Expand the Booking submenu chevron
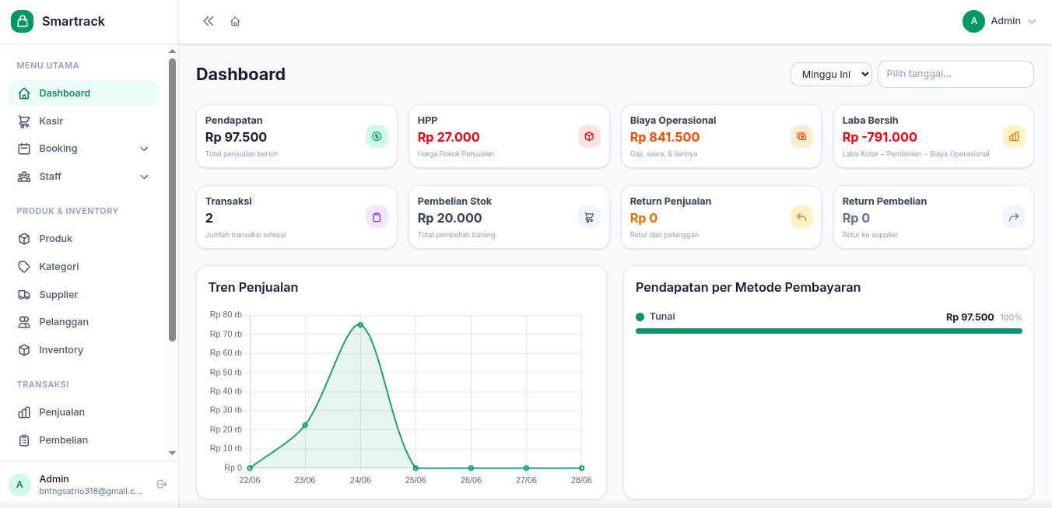This screenshot has width=1052, height=508. pos(144,149)
